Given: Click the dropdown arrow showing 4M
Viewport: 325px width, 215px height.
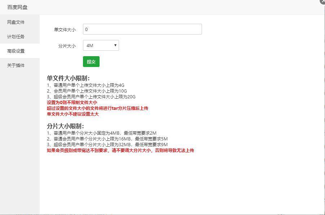Looking at the screenshot, I should [115, 45].
